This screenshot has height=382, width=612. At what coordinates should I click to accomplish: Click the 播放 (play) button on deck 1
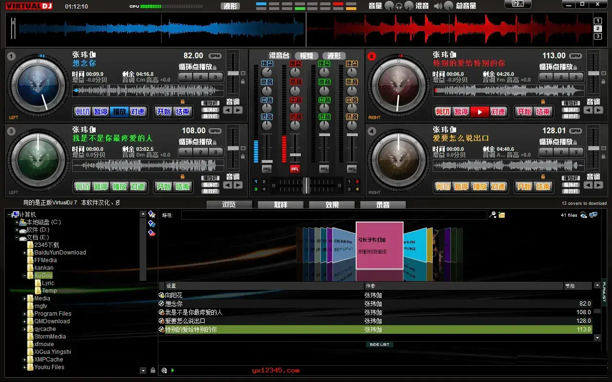(119, 112)
